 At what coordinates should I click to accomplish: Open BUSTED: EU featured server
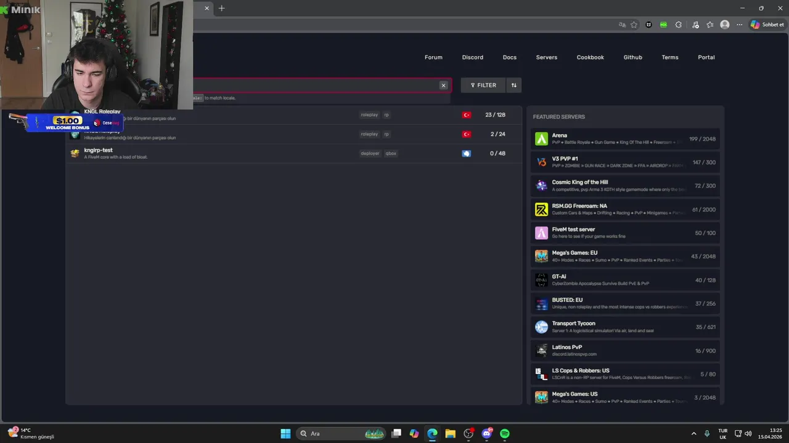(x=625, y=303)
